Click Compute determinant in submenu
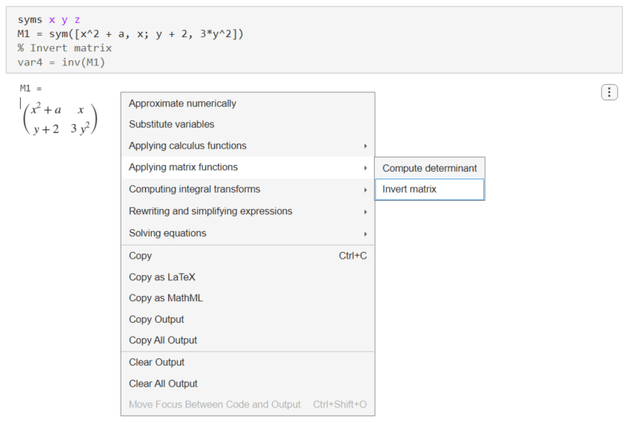 pyautogui.click(x=429, y=168)
